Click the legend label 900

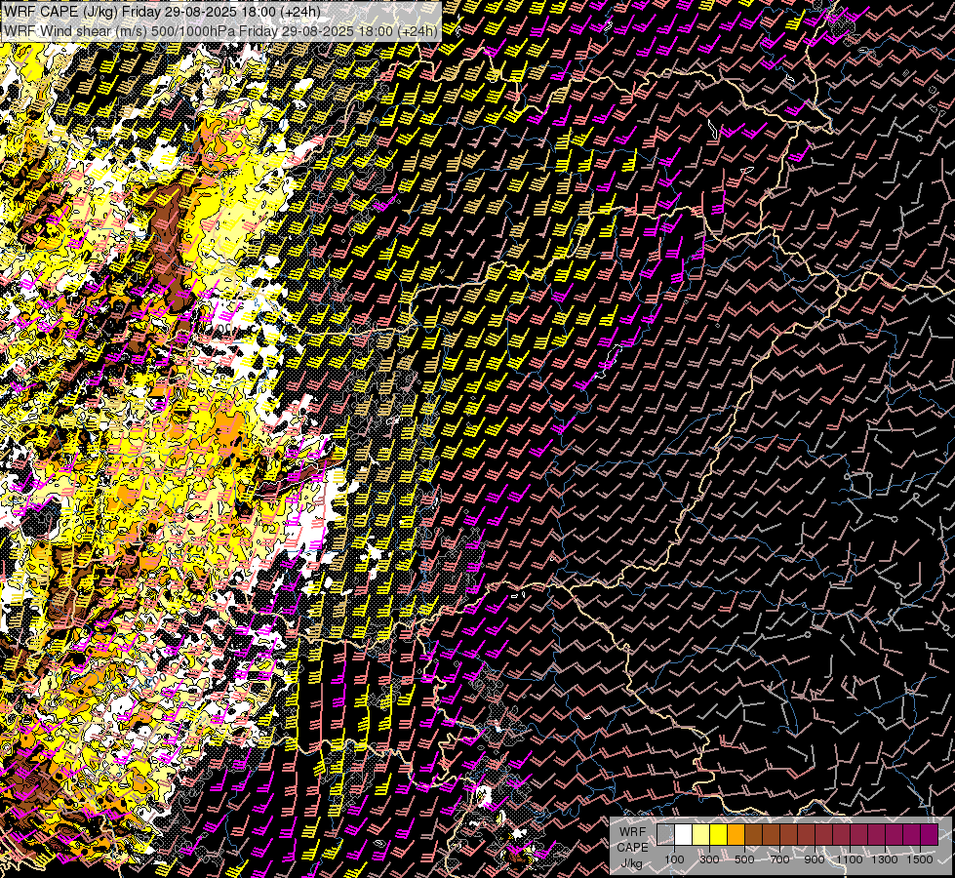(815, 859)
